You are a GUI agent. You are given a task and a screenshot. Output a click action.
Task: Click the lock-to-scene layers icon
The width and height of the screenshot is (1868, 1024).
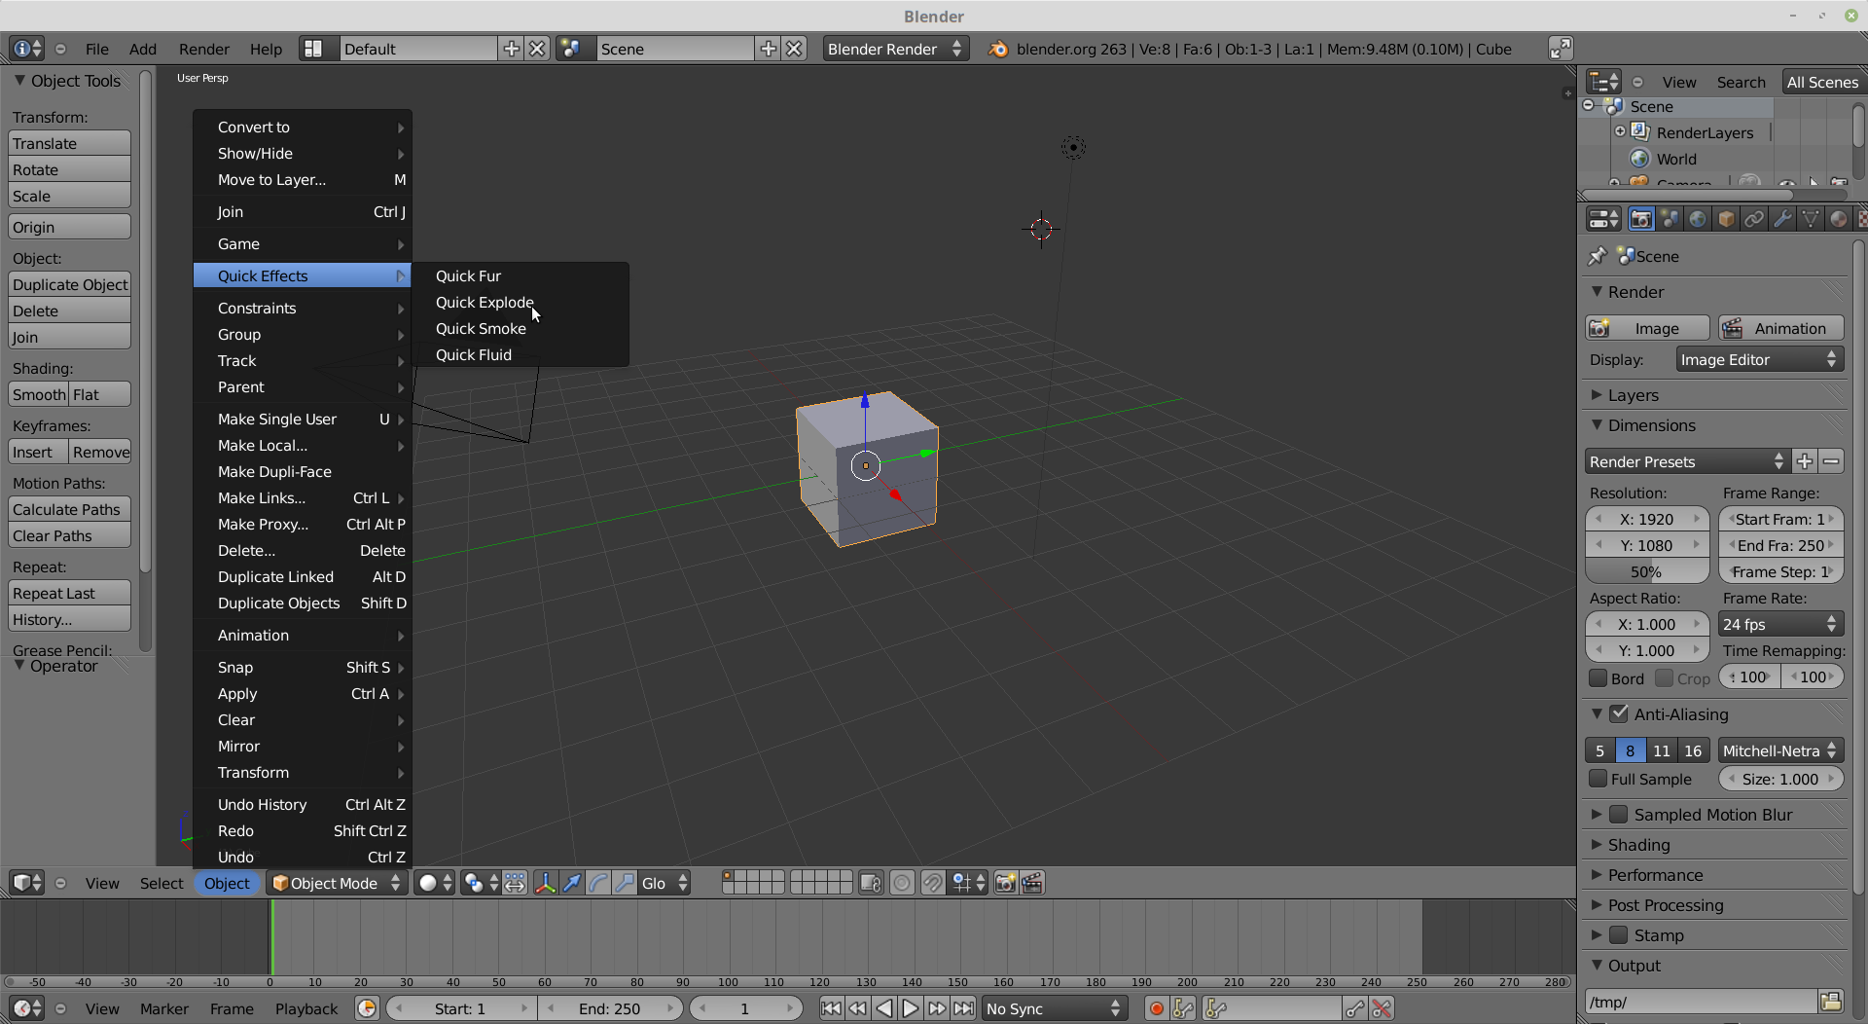pos(871,883)
